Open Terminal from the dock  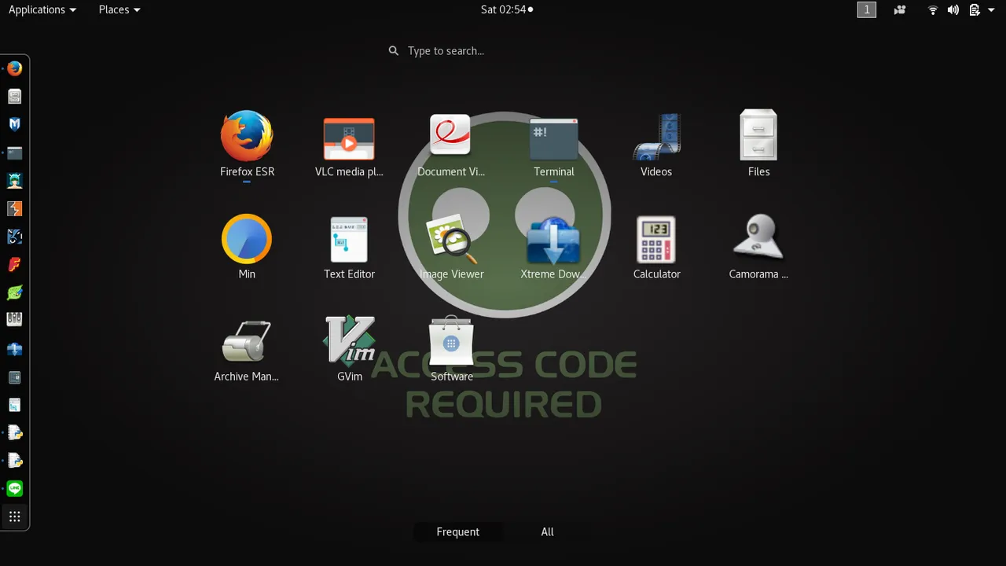[x=14, y=153]
